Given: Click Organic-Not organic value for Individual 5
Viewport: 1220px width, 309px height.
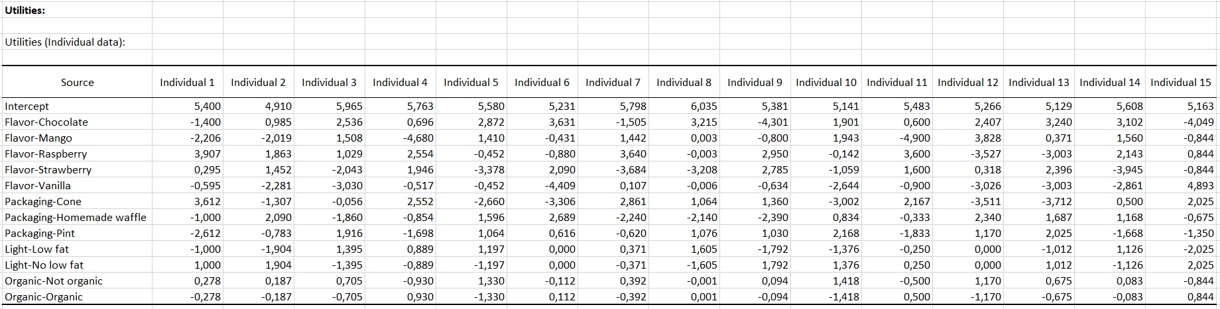Looking at the screenshot, I should click(491, 281).
